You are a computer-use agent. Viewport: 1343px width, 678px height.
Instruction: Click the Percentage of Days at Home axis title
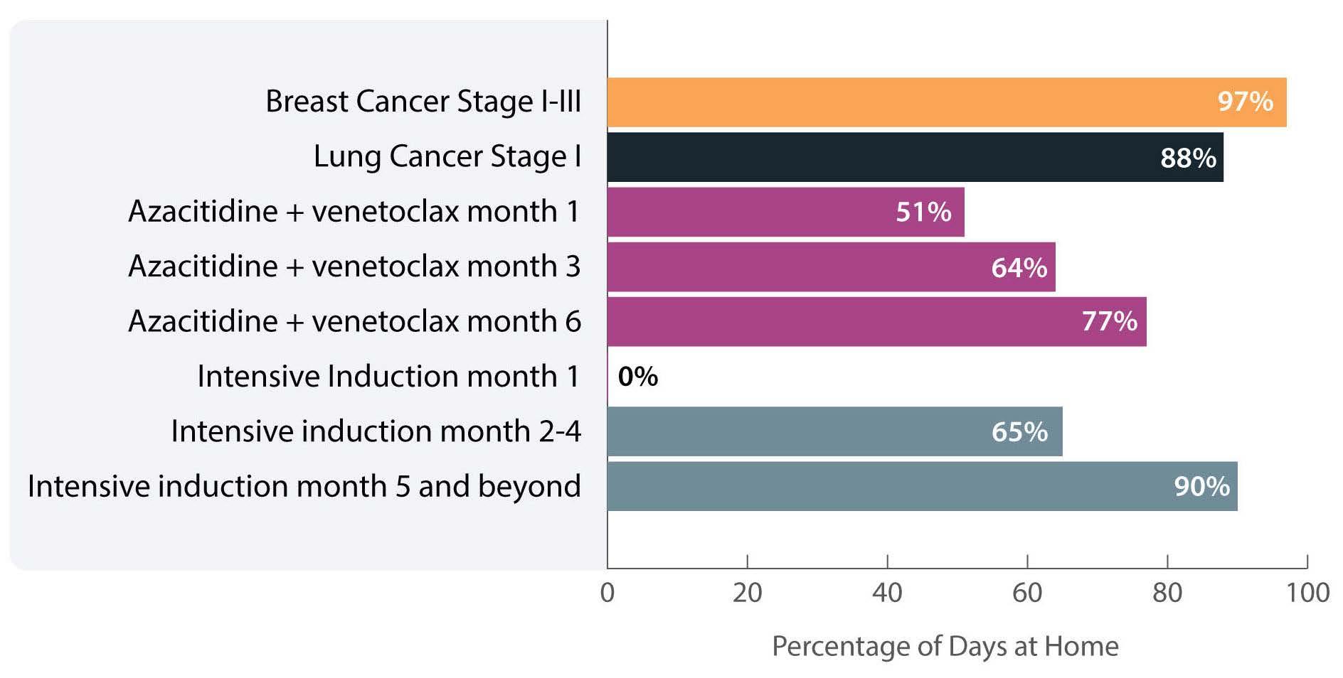pos(945,647)
